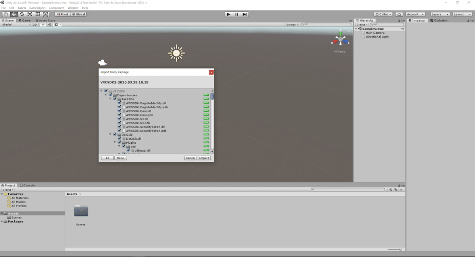
Task: Toggle scene lighting sun icon
Action: pyautogui.click(x=44, y=24)
